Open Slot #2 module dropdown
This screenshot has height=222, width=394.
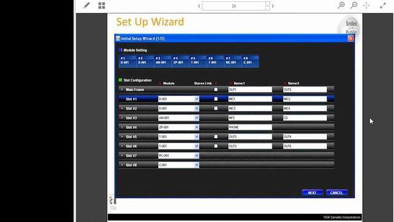point(196,109)
